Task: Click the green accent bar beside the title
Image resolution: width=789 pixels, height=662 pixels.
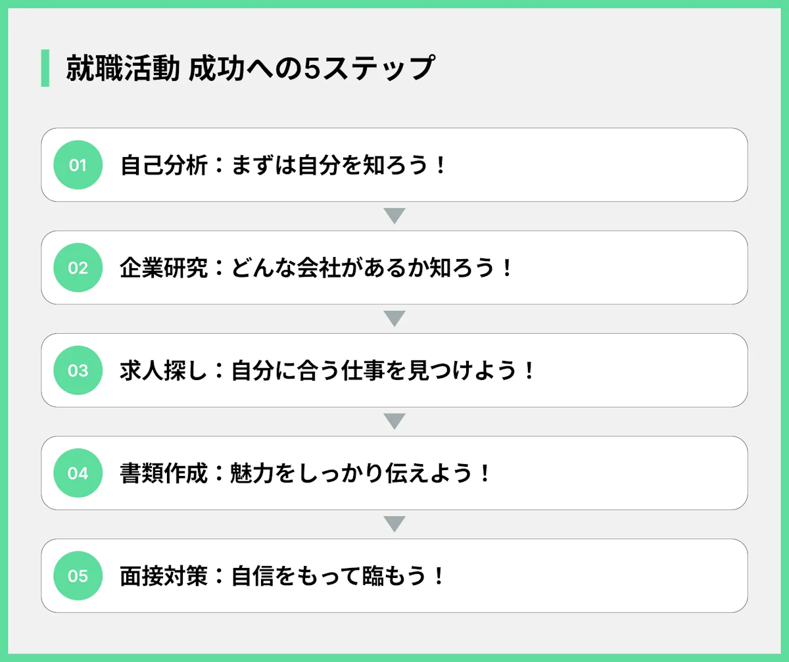Action: click(x=45, y=68)
